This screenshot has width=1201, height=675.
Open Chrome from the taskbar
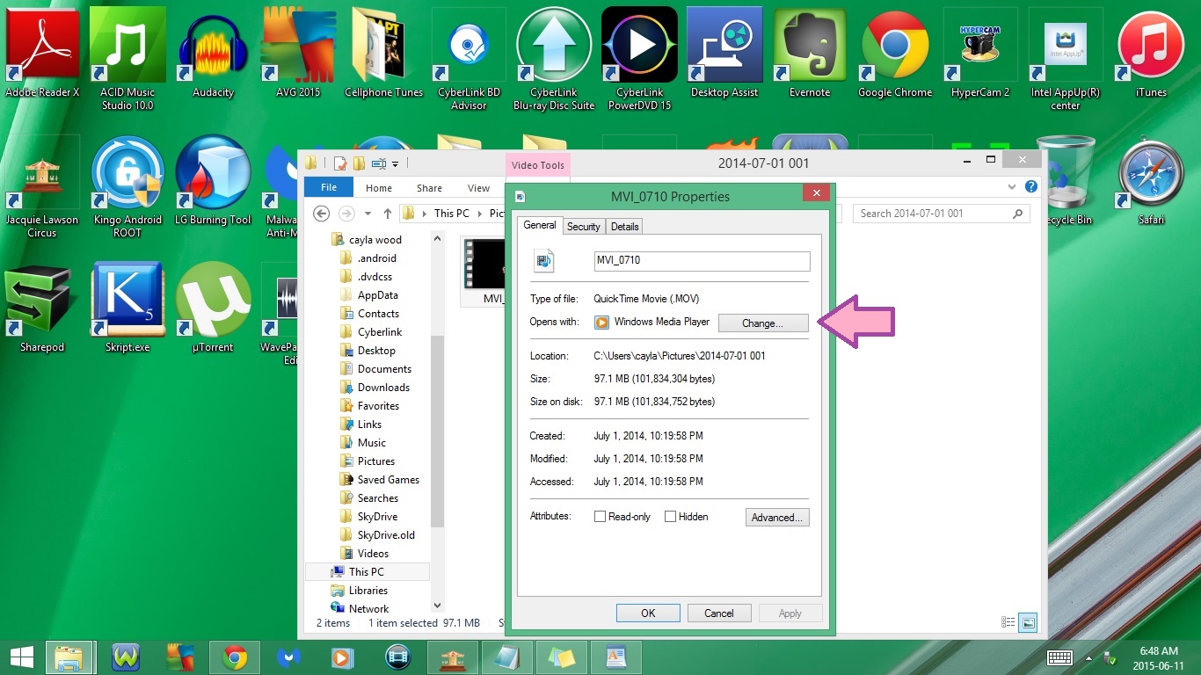(x=235, y=657)
